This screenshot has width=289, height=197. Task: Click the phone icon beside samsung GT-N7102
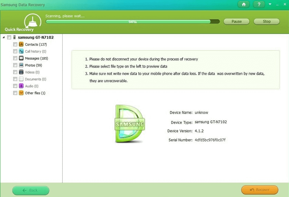(x=14, y=37)
